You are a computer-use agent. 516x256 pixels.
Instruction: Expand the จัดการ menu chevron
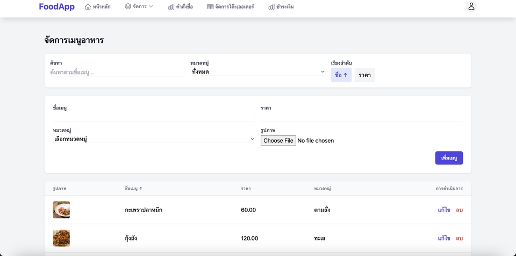pyautogui.click(x=150, y=6)
